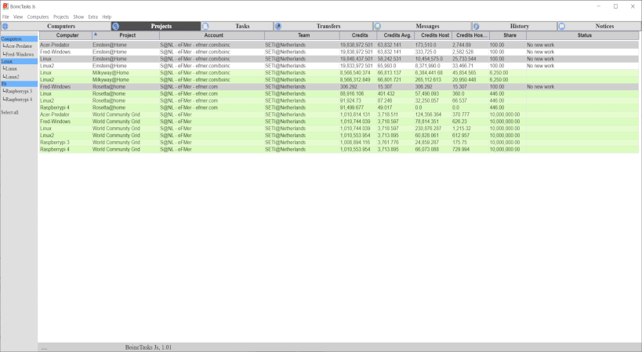Click the globe icon on the Computers tab

[x=5, y=26]
